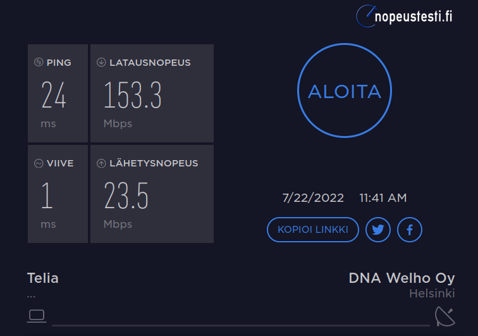Click the laptop client icon
The height and width of the screenshot is (336, 478).
pyautogui.click(x=37, y=314)
